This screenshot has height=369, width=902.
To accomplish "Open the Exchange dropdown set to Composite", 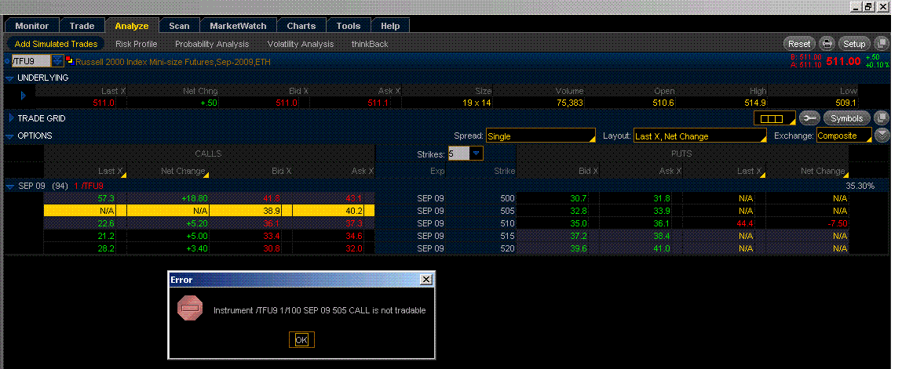I will (843, 136).
